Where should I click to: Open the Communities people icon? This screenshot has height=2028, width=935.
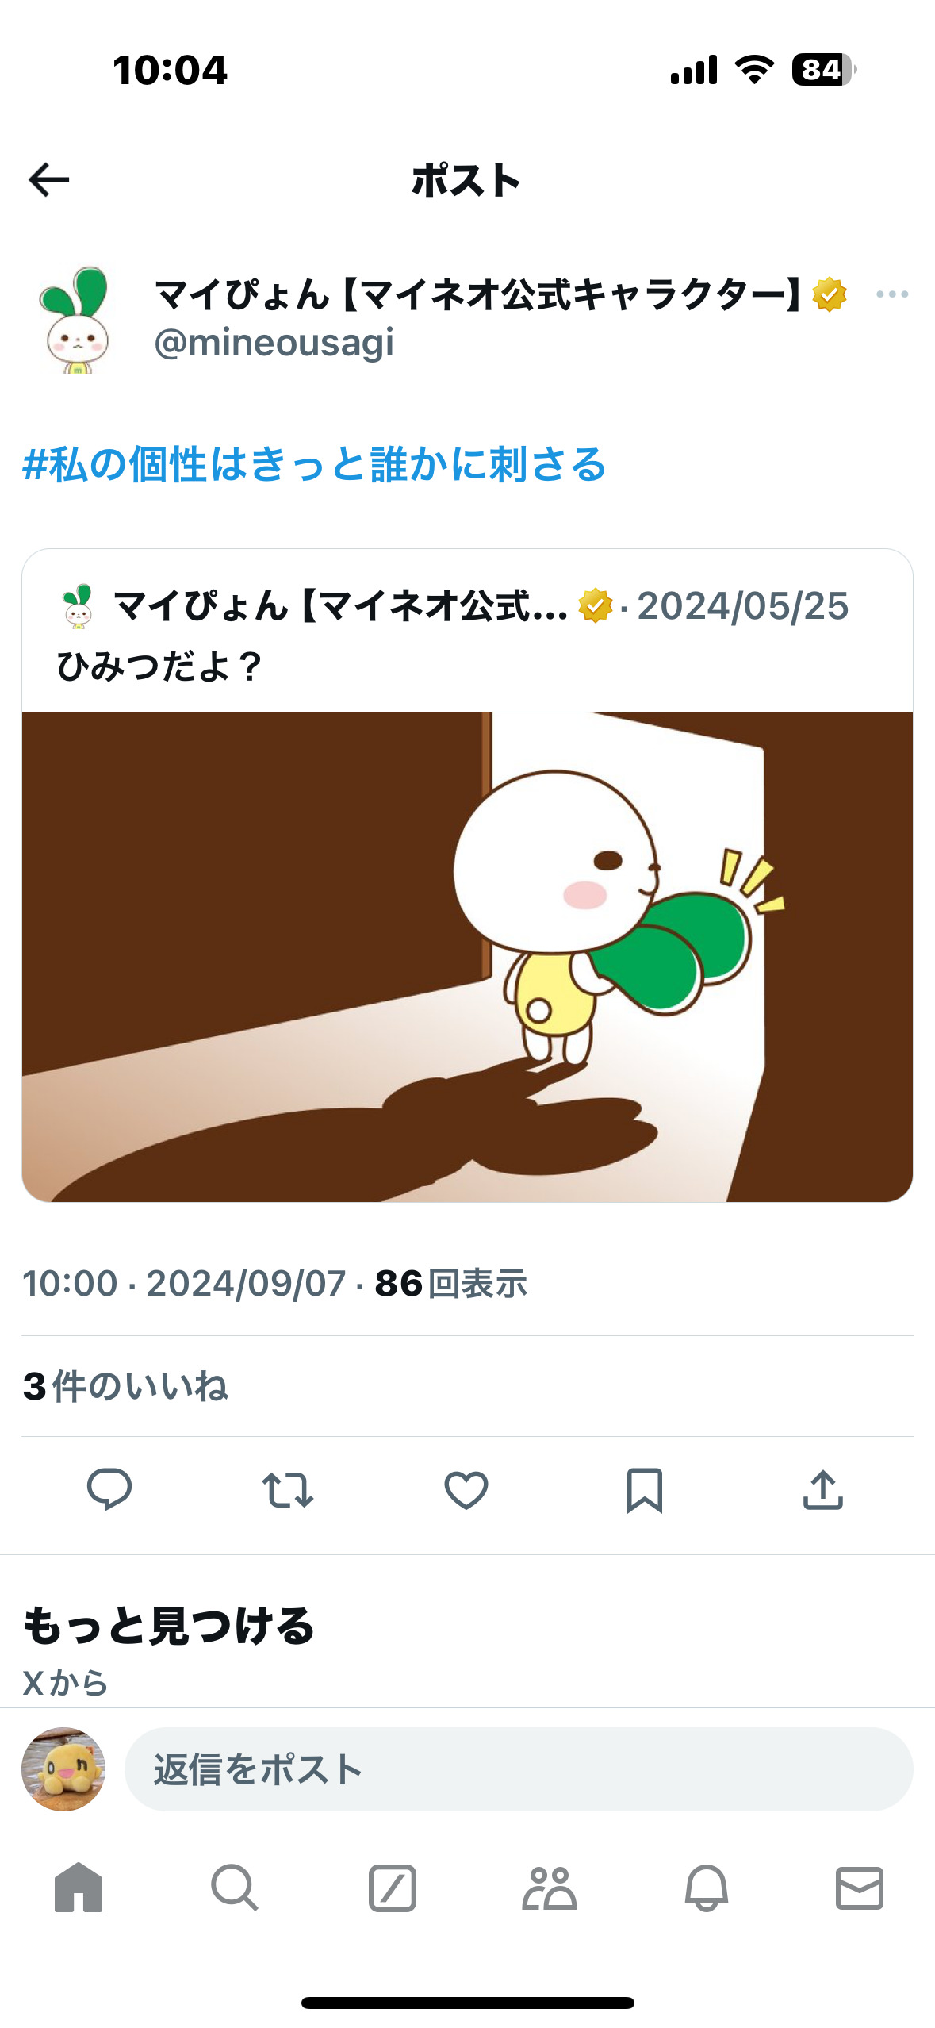(x=549, y=1888)
